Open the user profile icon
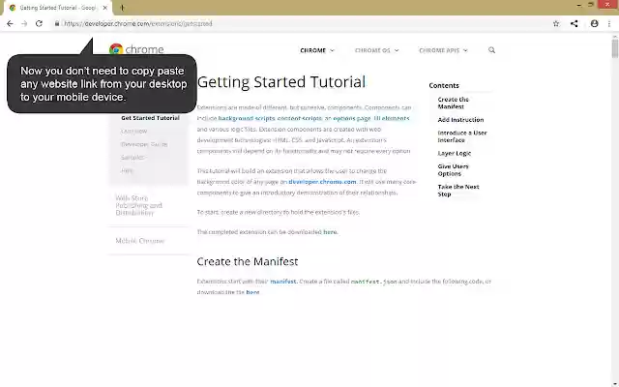The width and height of the screenshot is (619, 387). click(x=594, y=23)
